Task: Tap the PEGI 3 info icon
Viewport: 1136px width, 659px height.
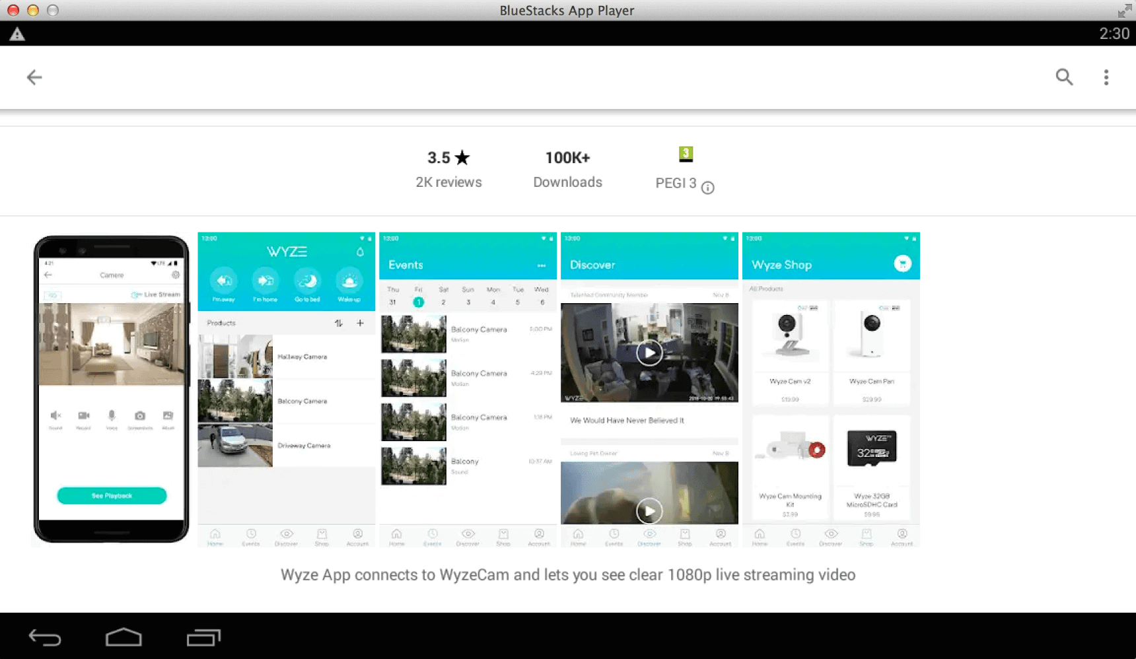Action: (707, 188)
